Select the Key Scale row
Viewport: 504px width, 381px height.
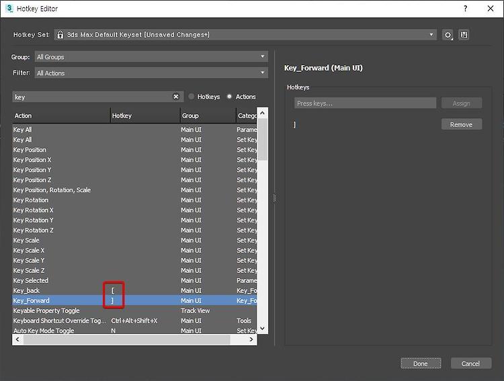(x=134, y=240)
